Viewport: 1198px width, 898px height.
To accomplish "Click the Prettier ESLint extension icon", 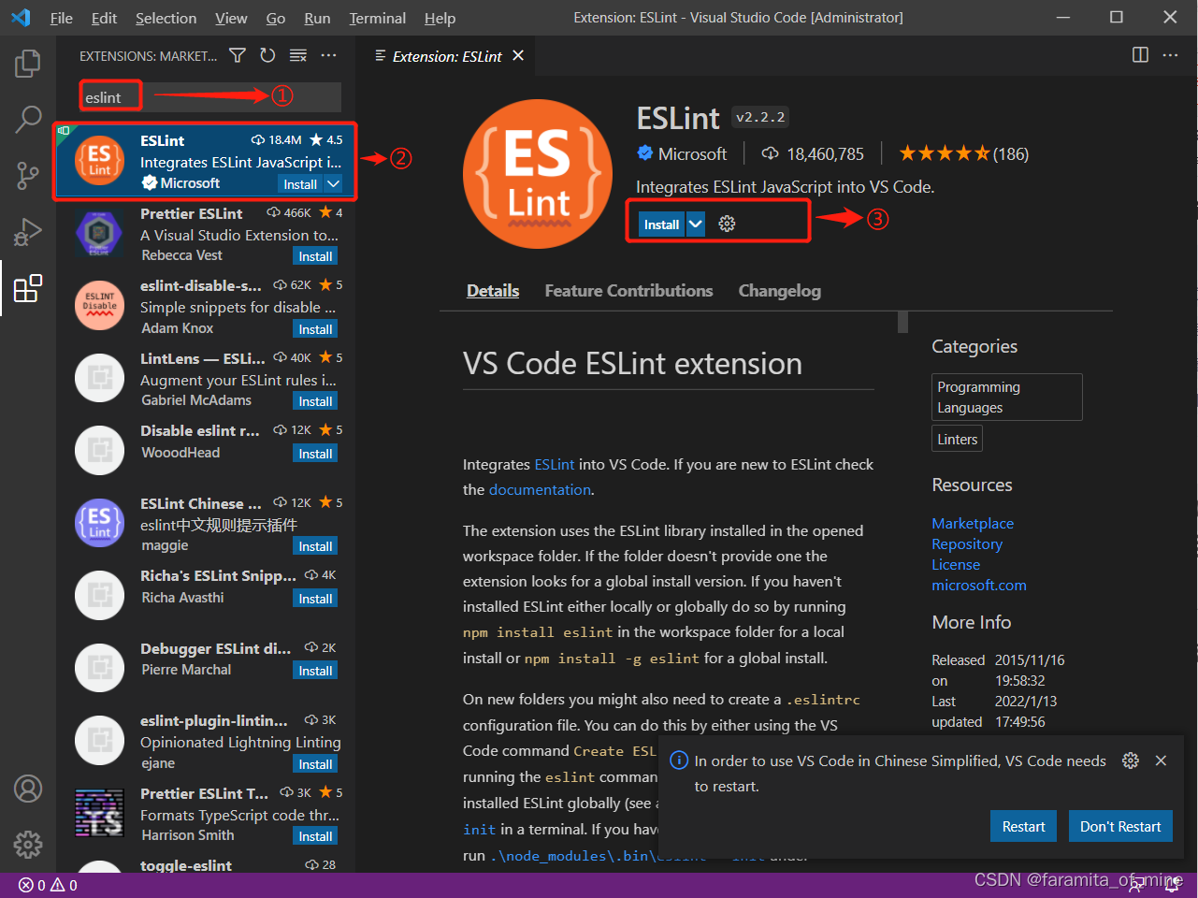I will click(x=99, y=234).
